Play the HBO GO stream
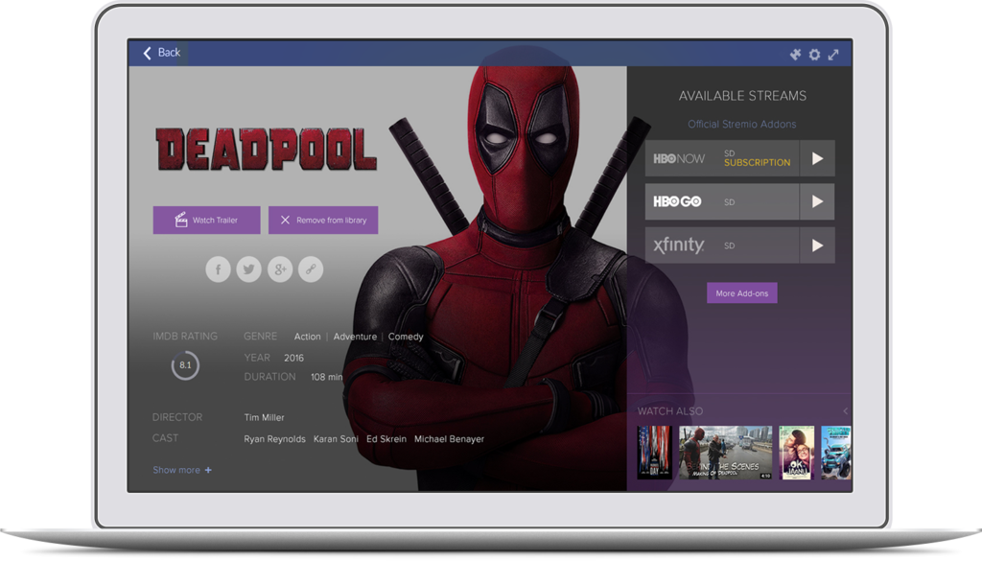 [817, 201]
